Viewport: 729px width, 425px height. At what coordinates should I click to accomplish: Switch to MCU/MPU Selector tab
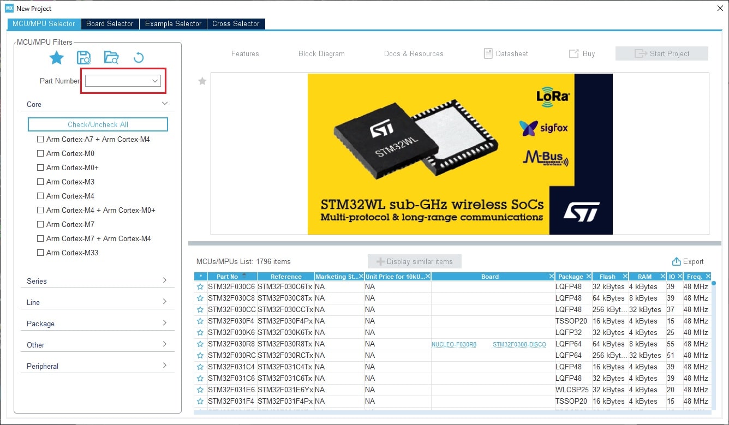pos(44,23)
